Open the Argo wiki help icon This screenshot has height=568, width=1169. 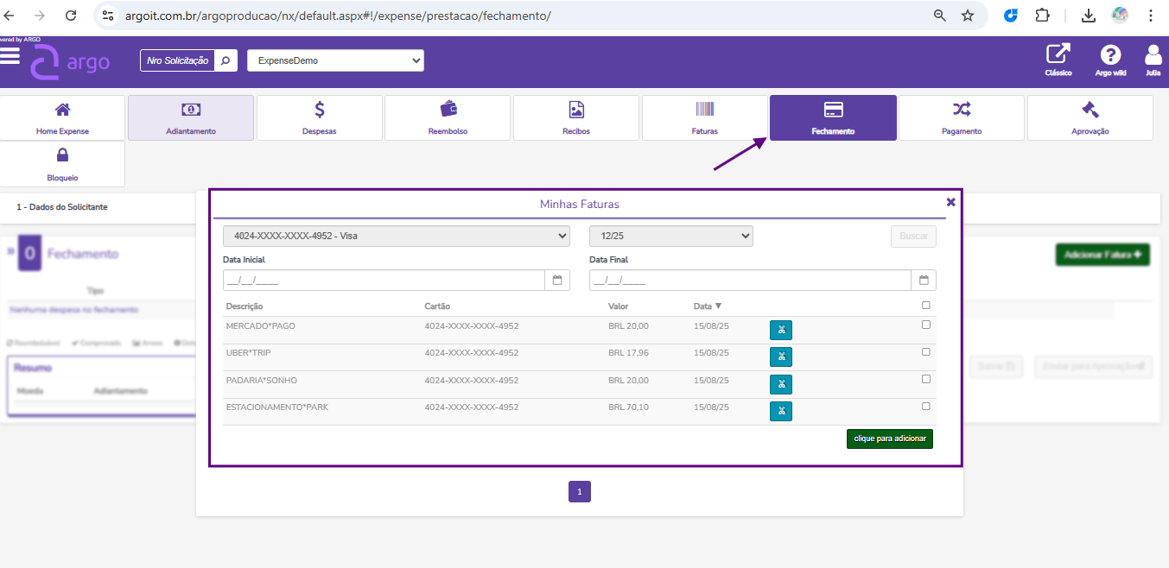(x=1110, y=54)
